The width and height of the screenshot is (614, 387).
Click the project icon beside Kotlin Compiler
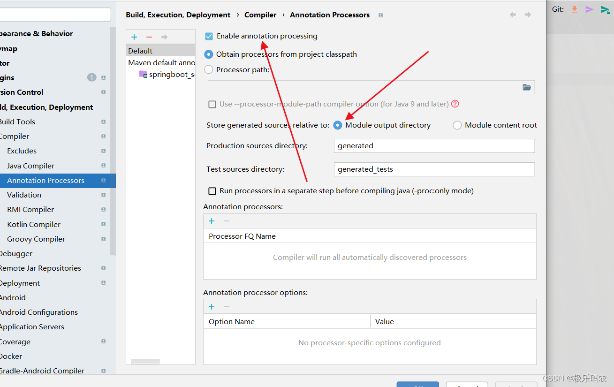click(x=103, y=225)
